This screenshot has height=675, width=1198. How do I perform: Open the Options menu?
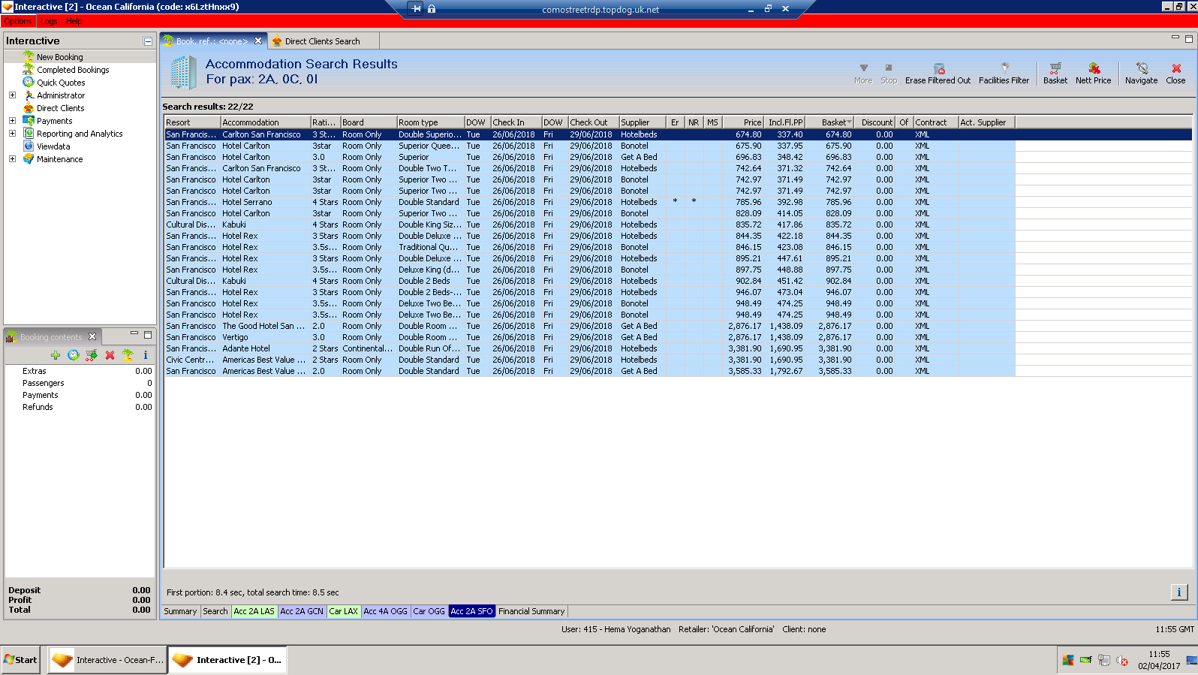pyautogui.click(x=18, y=21)
